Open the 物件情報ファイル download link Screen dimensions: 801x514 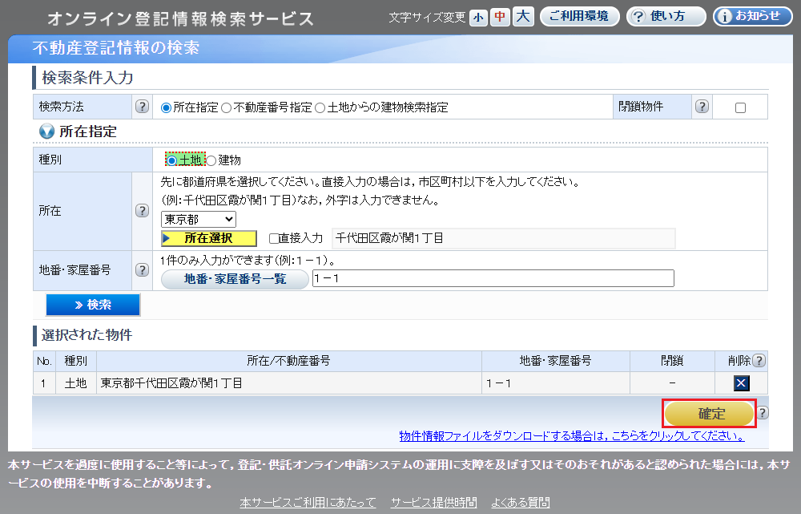coord(571,436)
